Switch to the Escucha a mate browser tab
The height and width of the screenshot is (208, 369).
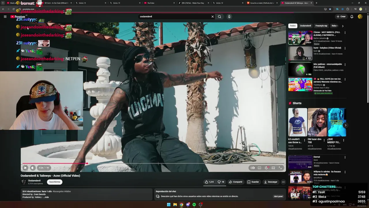pos(262,3)
